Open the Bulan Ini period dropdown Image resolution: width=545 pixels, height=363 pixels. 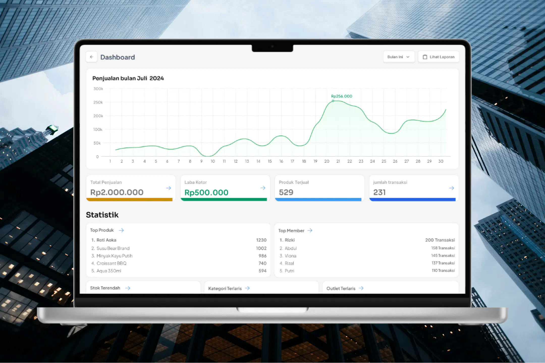click(398, 57)
